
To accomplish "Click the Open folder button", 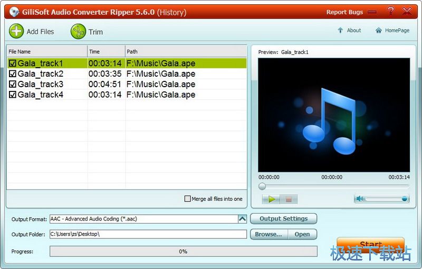I will [302, 234].
